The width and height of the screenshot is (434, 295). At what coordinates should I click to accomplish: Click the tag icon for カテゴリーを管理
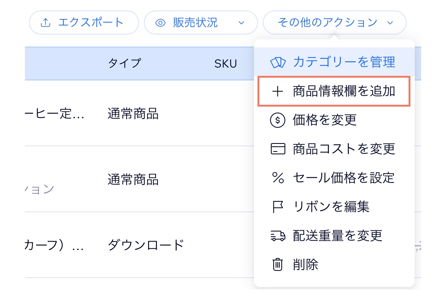pyautogui.click(x=278, y=62)
